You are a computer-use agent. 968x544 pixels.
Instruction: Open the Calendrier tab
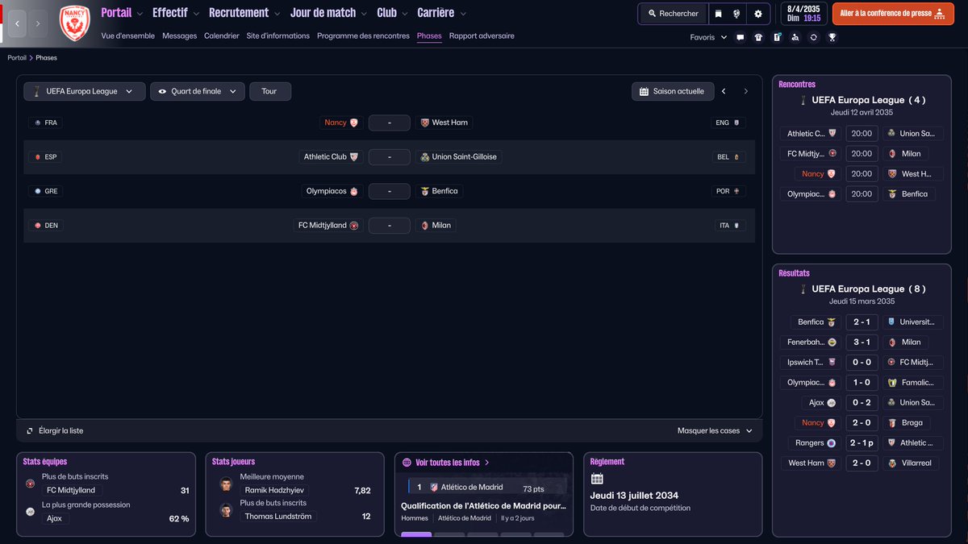[x=222, y=36]
